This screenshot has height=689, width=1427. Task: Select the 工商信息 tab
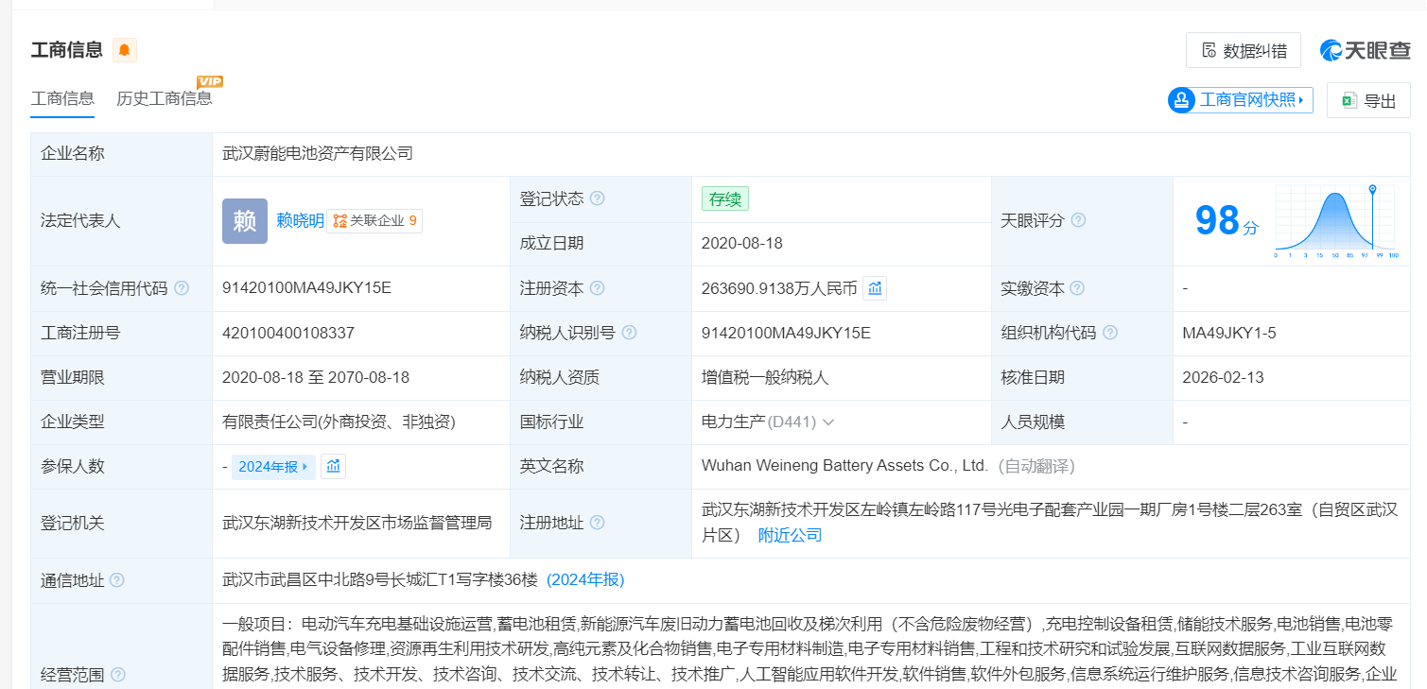(62, 98)
